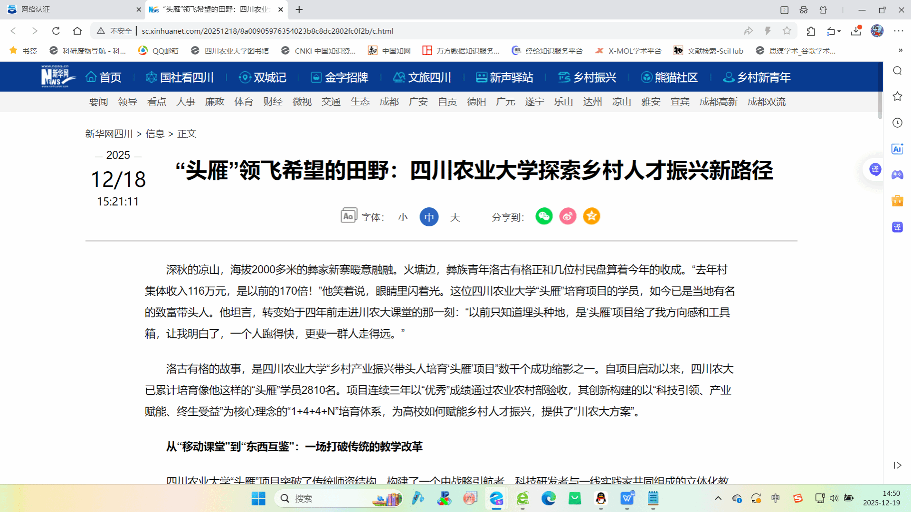Click the browser refresh button

point(56,31)
